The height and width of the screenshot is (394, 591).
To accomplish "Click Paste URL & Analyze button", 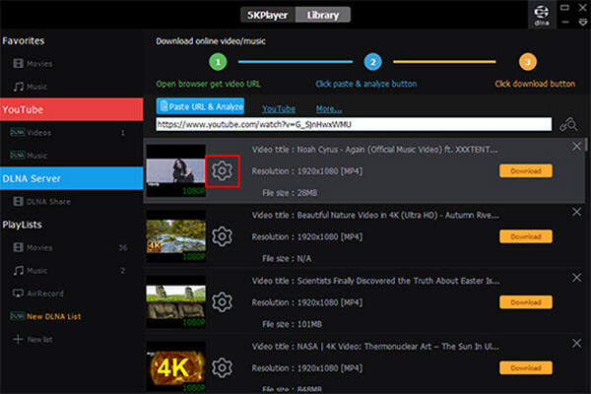I will pyautogui.click(x=200, y=107).
